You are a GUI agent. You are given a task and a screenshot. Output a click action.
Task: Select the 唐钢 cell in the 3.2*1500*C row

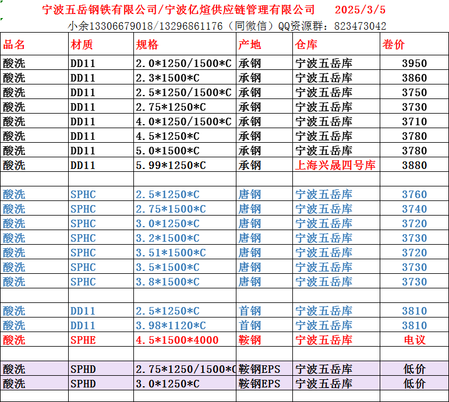click(264, 238)
